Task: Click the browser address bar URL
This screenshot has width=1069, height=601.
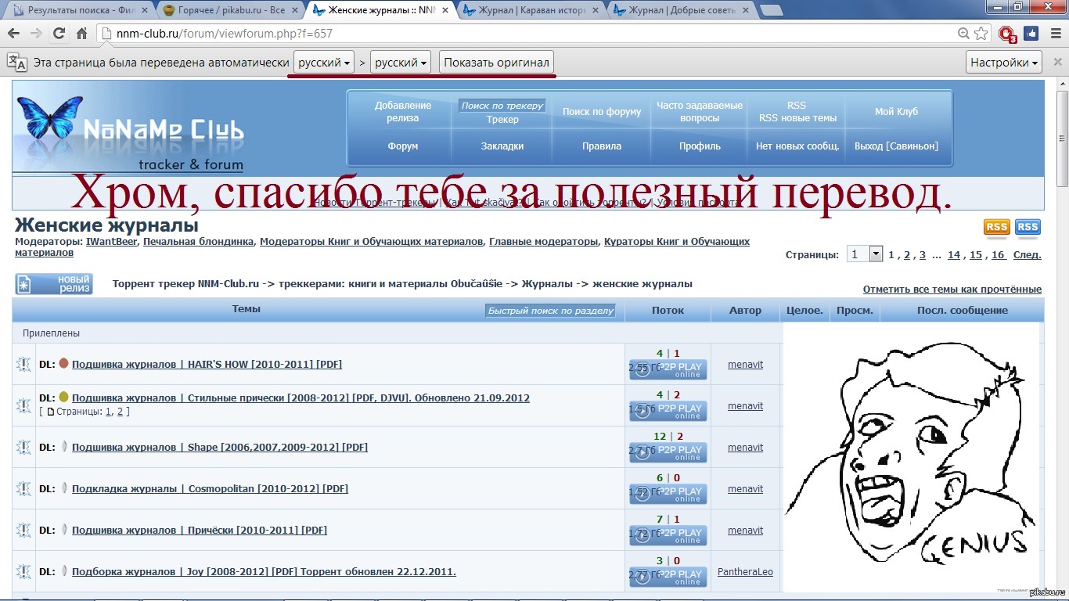Action: 225,34
